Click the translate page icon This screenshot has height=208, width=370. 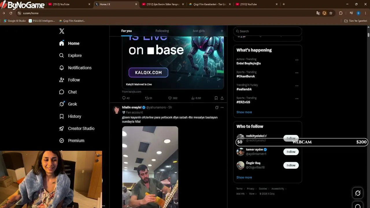[318, 13]
